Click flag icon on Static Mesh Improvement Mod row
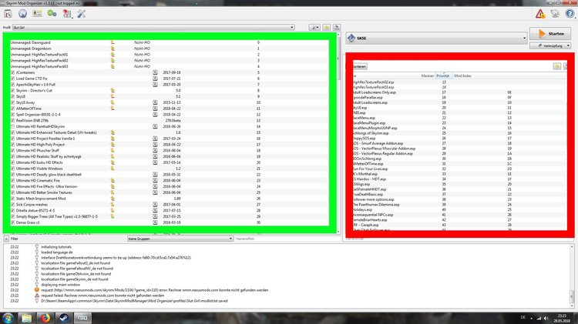Image resolution: width=578 pixels, height=324 pixels. (113, 199)
